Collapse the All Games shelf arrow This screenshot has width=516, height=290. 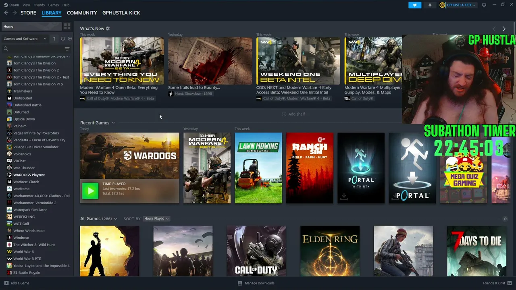pyautogui.click(x=505, y=219)
